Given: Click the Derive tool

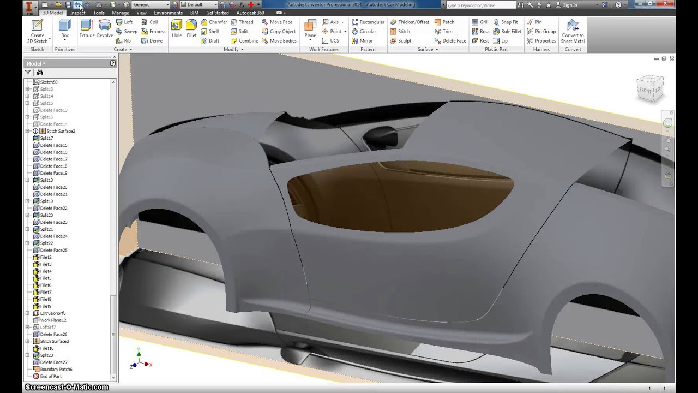Looking at the screenshot, I should 152,41.
